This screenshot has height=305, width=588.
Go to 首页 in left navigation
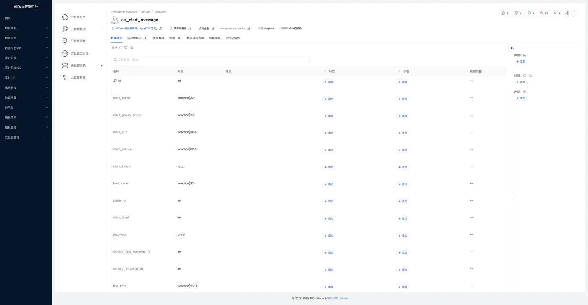point(8,18)
